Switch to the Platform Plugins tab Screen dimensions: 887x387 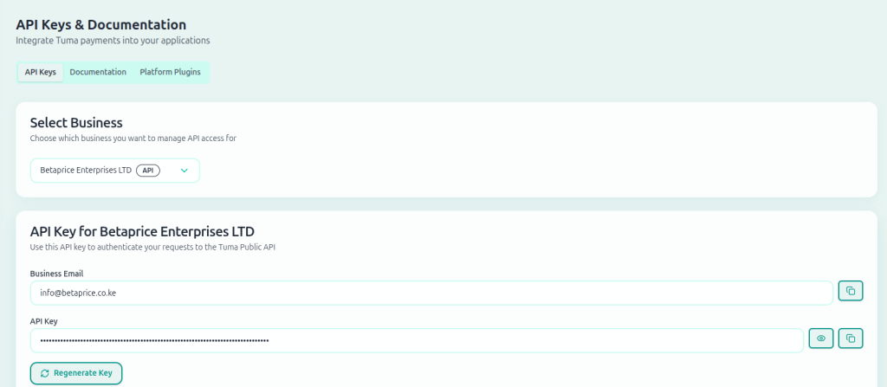pos(171,73)
